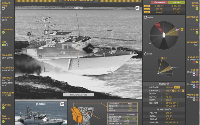
Task: Toggle the SIVI PÜSKÜRT checkmark
Action: (x=3, y=121)
